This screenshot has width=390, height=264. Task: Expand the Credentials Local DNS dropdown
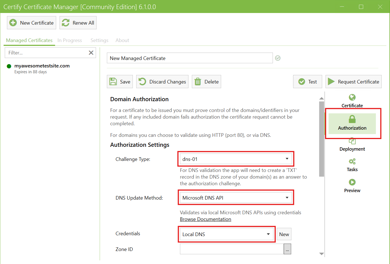[x=227, y=234]
